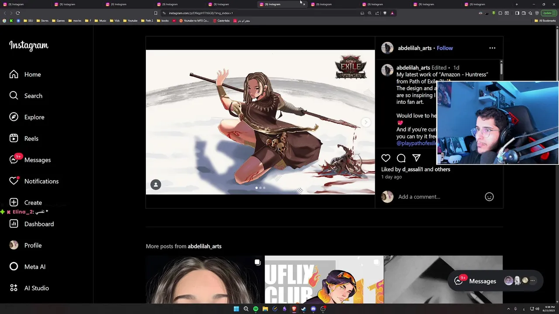Viewport: 559px width, 314px height.
Task: Open the books bookmarks folder
Action: point(162,20)
